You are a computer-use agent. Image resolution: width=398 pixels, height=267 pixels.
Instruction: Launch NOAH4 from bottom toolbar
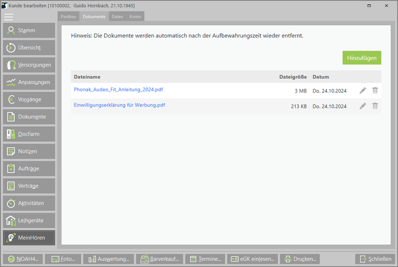coord(23,259)
